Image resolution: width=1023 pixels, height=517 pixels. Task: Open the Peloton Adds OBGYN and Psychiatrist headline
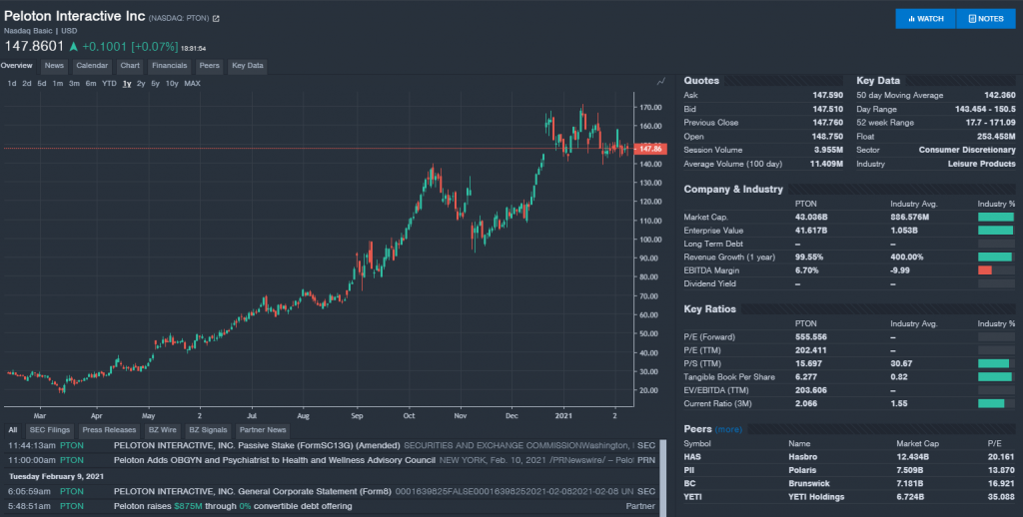(274, 460)
